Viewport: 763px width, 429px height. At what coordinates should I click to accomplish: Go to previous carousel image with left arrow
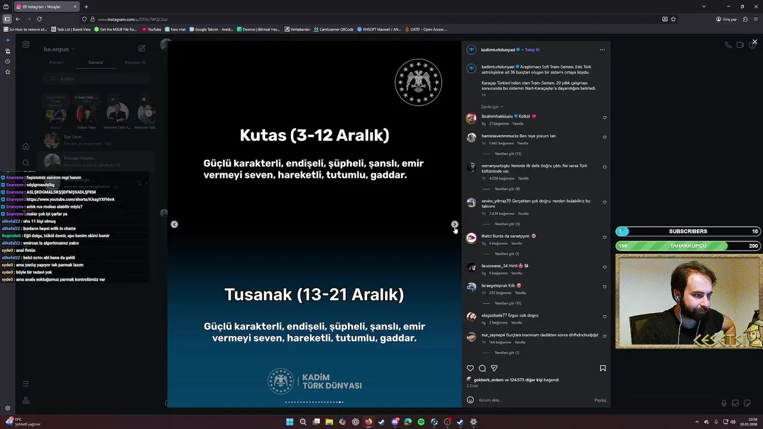tap(174, 225)
